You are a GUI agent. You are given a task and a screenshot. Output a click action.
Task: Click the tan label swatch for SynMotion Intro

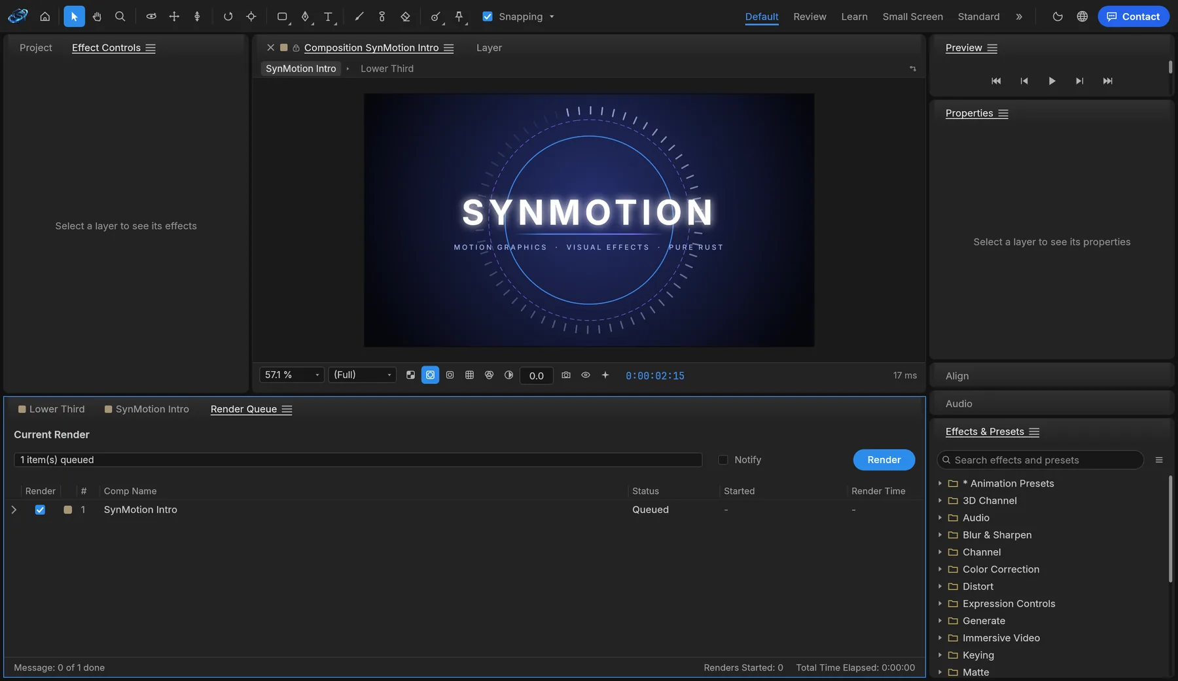point(67,510)
